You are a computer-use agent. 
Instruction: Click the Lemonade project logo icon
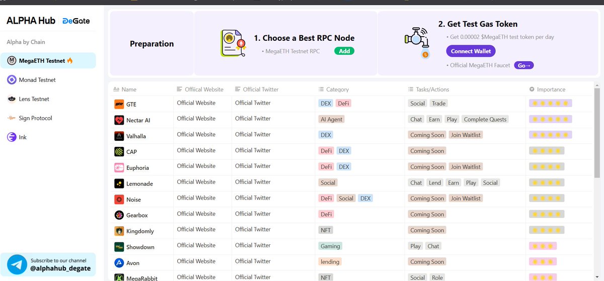(x=119, y=184)
